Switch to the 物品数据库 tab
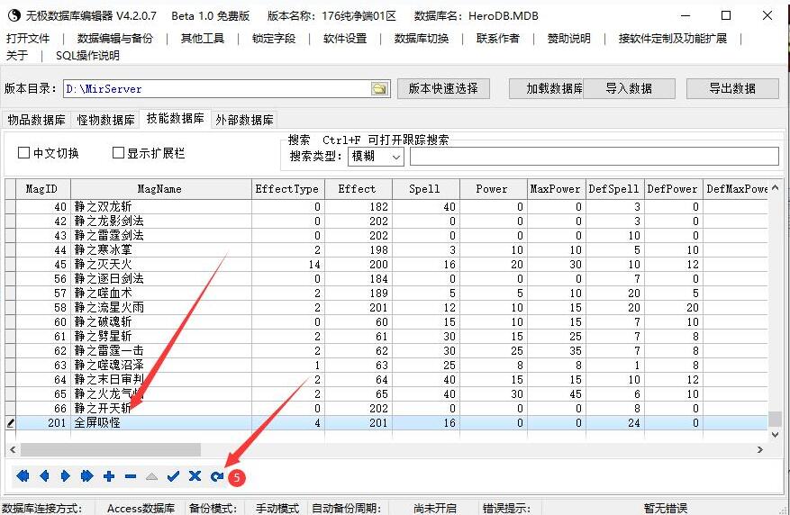790x515 pixels. click(36, 120)
